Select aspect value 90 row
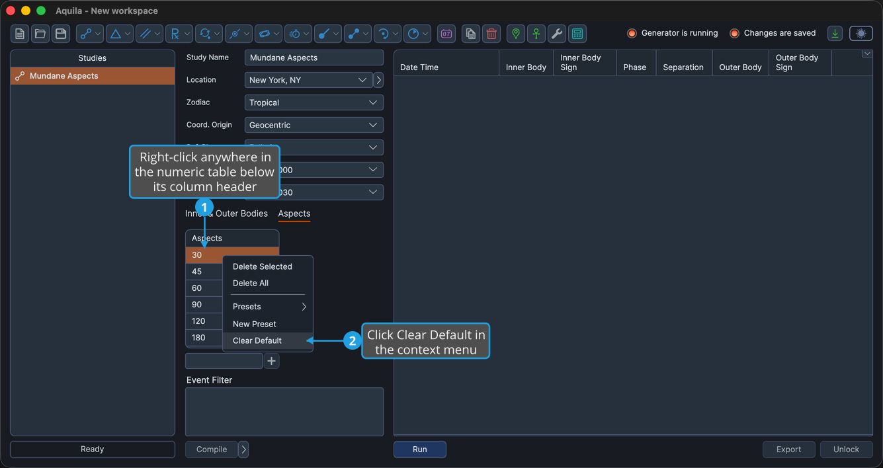883x468 pixels. tap(204, 305)
